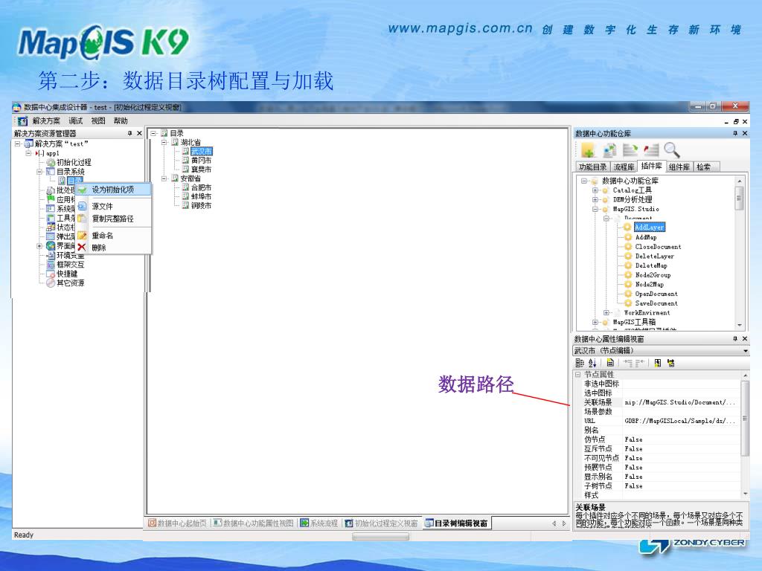Switch to the 系统流程 tab
The image size is (762, 571).
pos(318,523)
